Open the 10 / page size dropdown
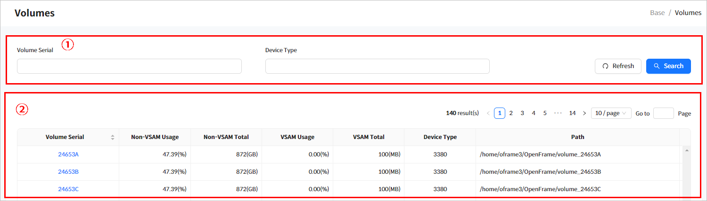 coord(611,113)
